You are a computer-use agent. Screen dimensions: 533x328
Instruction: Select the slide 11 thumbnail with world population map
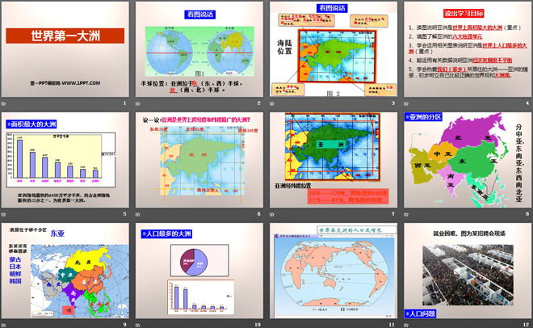[x=334, y=271]
